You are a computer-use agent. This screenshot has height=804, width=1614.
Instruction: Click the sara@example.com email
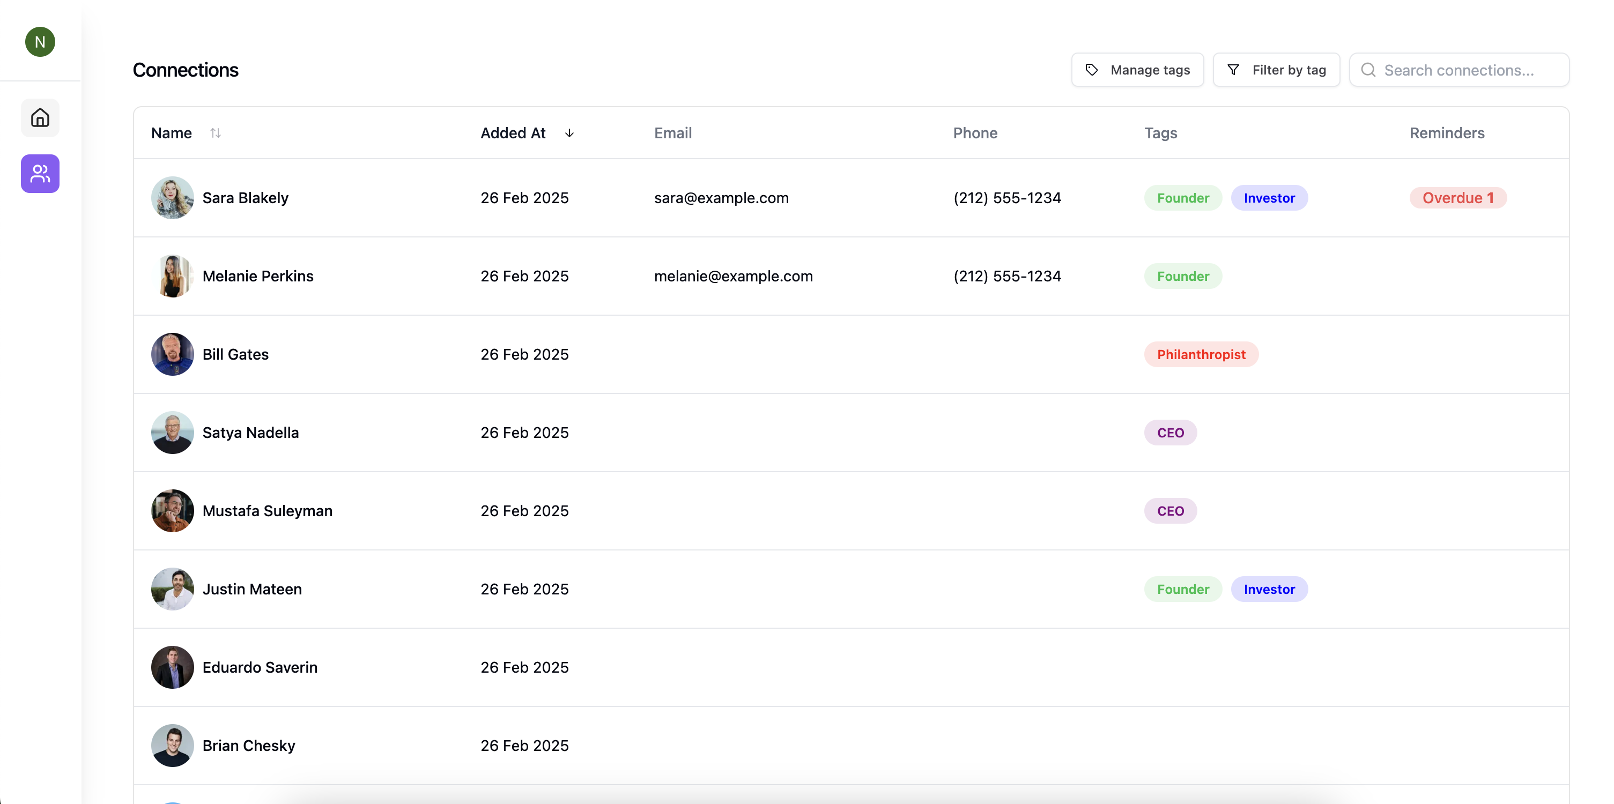tap(721, 198)
